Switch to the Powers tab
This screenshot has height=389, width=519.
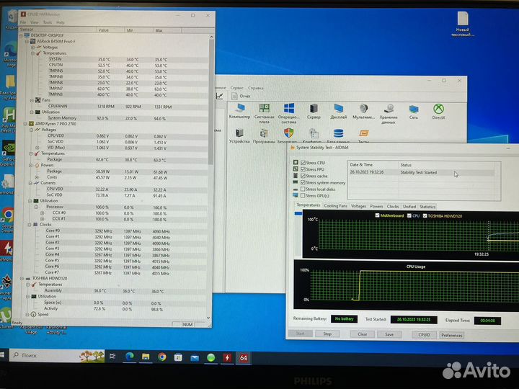tap(376, 206)
